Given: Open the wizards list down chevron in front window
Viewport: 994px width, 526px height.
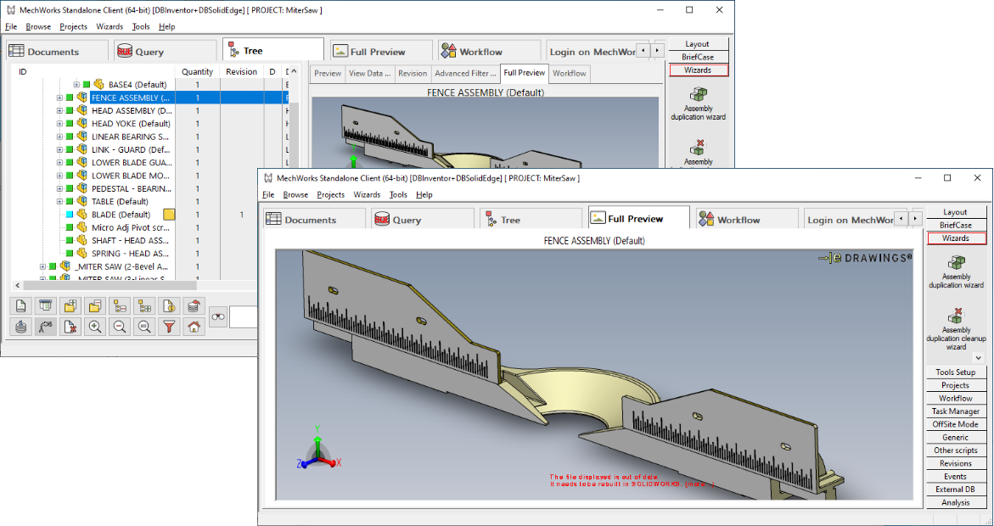Looking at the screenshot, I should 979,358.
